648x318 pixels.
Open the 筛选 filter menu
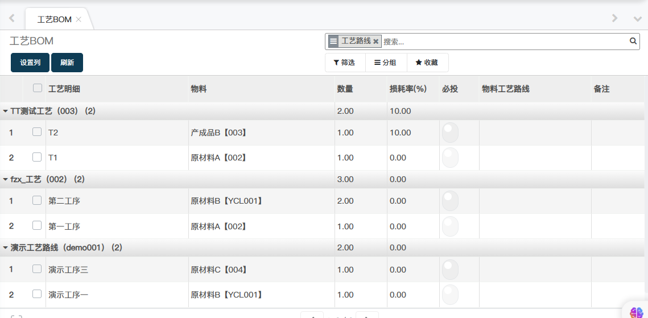click(x=345, y=63)
